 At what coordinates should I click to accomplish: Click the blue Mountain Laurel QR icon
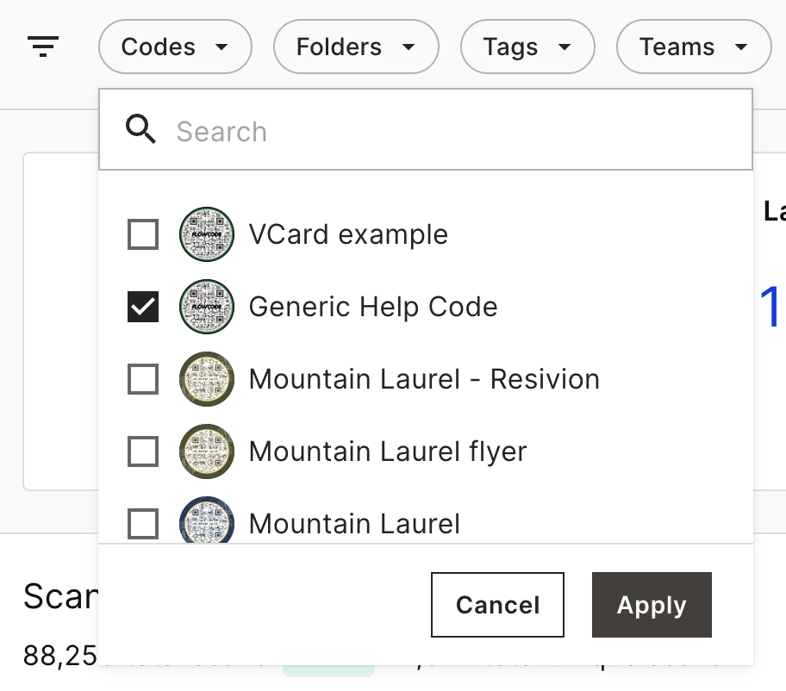(207, 520)
